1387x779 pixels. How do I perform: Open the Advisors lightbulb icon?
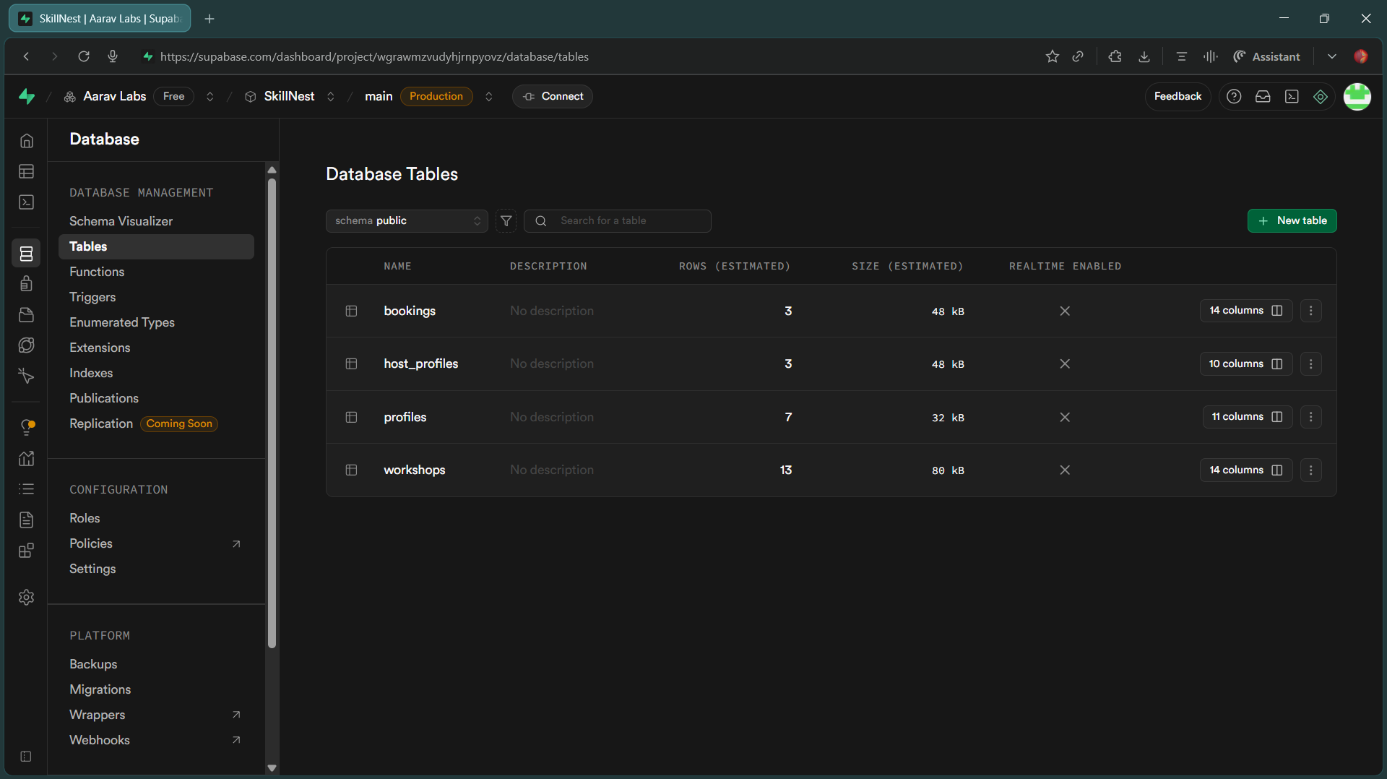coord(27,427)
